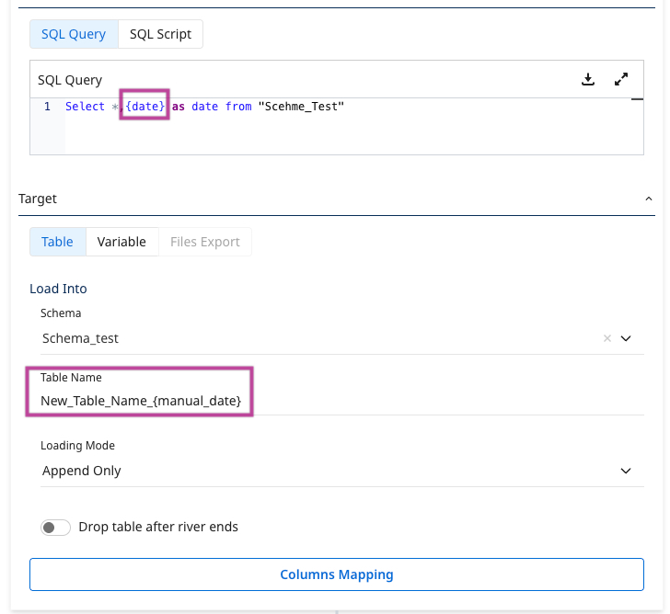Switch to the SQL Query tab
This screenshot has width=670, height=614.
(74, 34)
